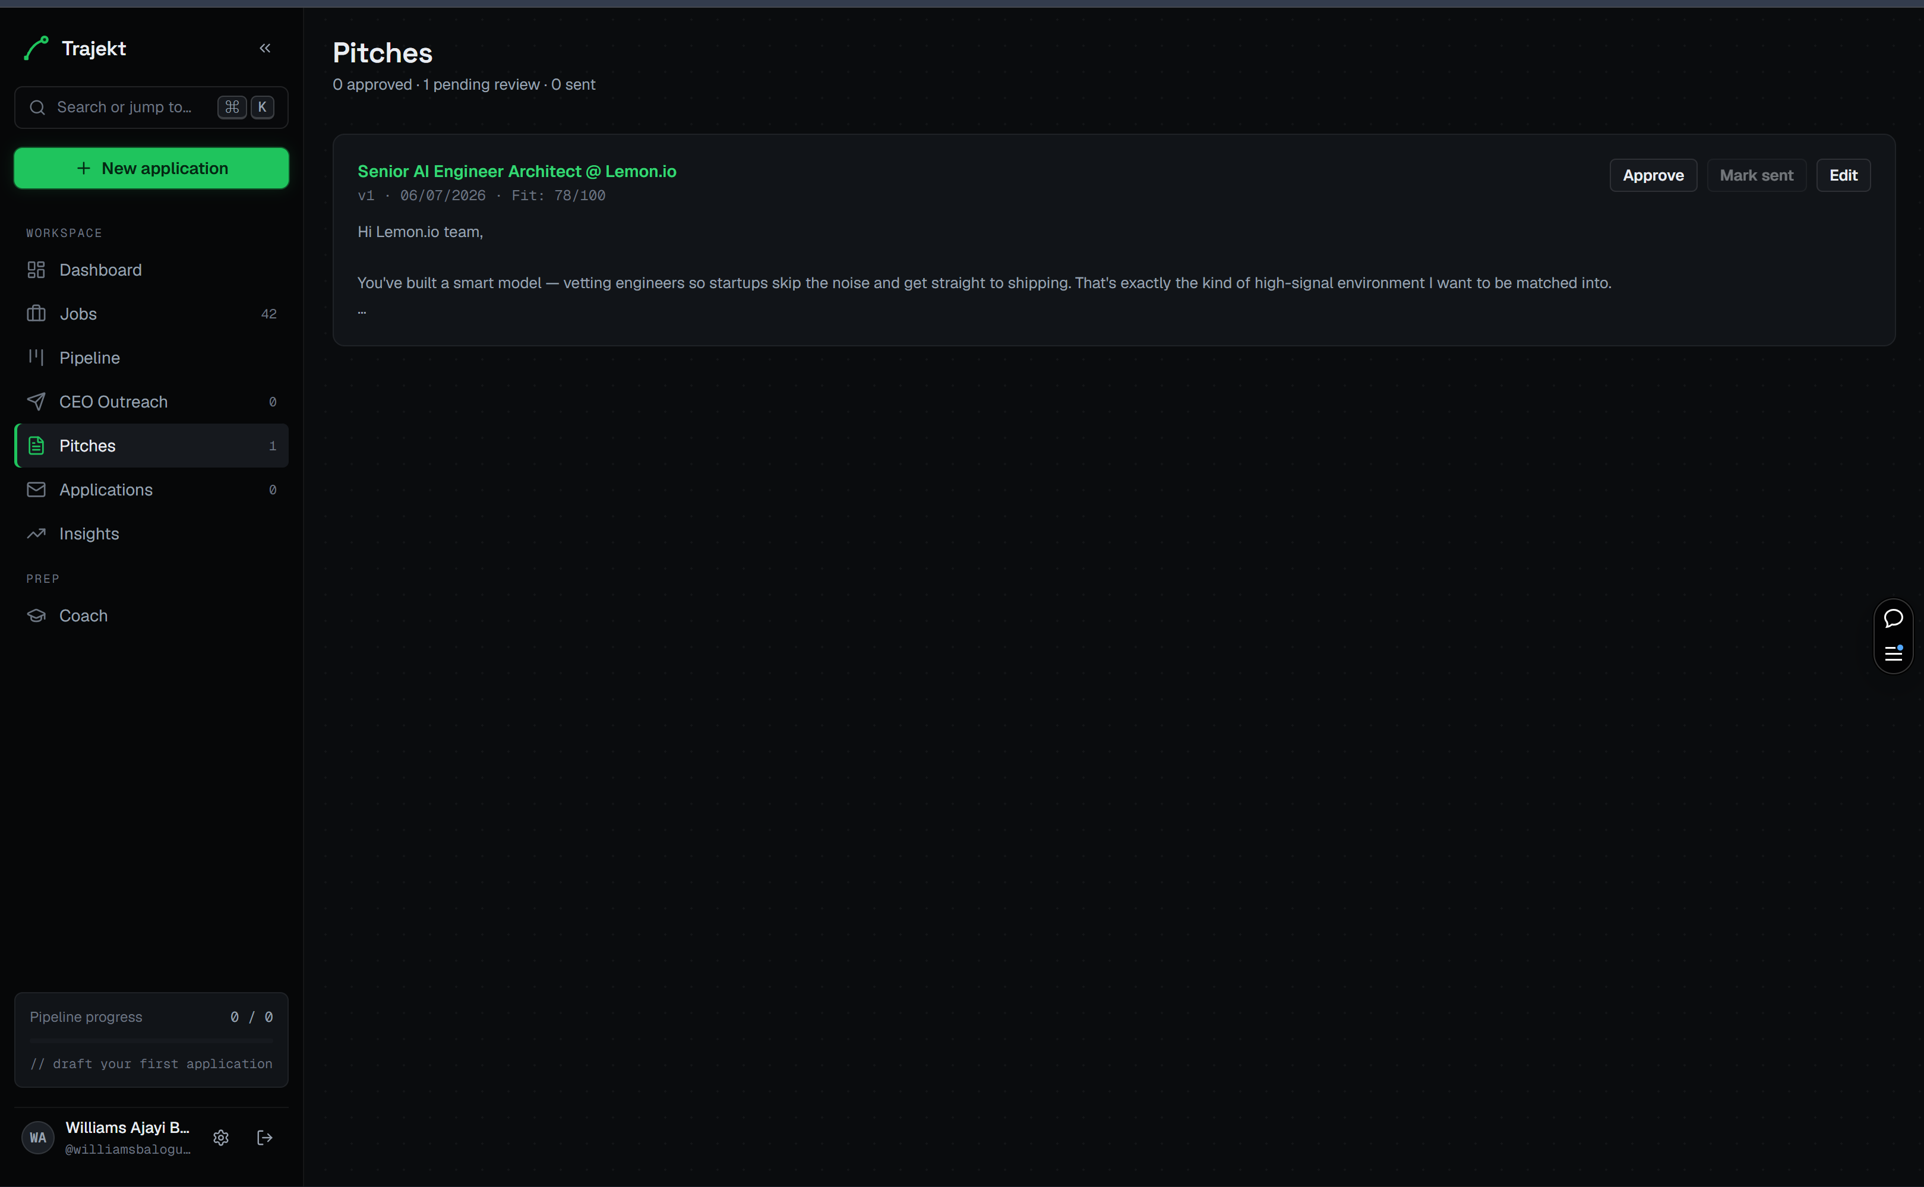Open the Senior AI Engineer Architect pitch title
The width and height of the screenshot is (1924, 1187).
pos(517,171)
